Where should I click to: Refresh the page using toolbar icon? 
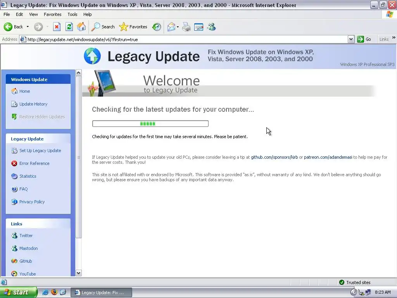[x=69, y=27]
